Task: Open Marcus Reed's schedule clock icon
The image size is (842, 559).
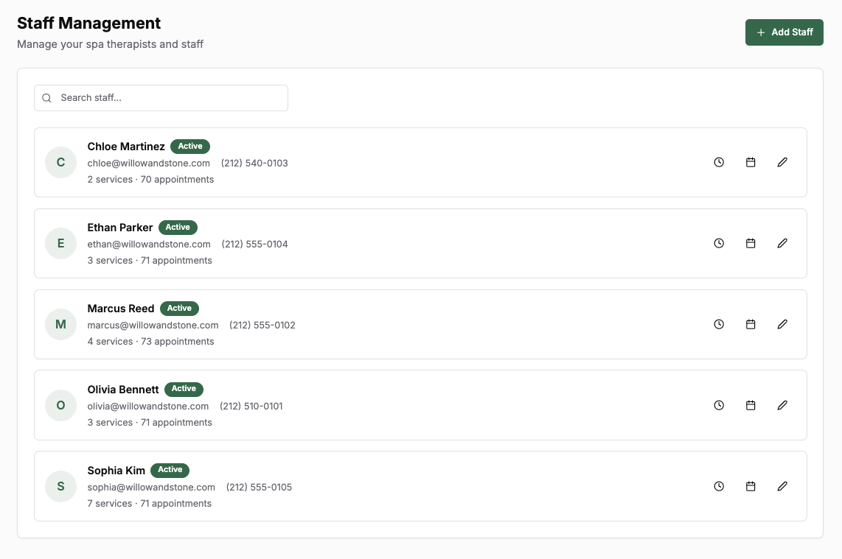Action: click(x=719, y=324)
